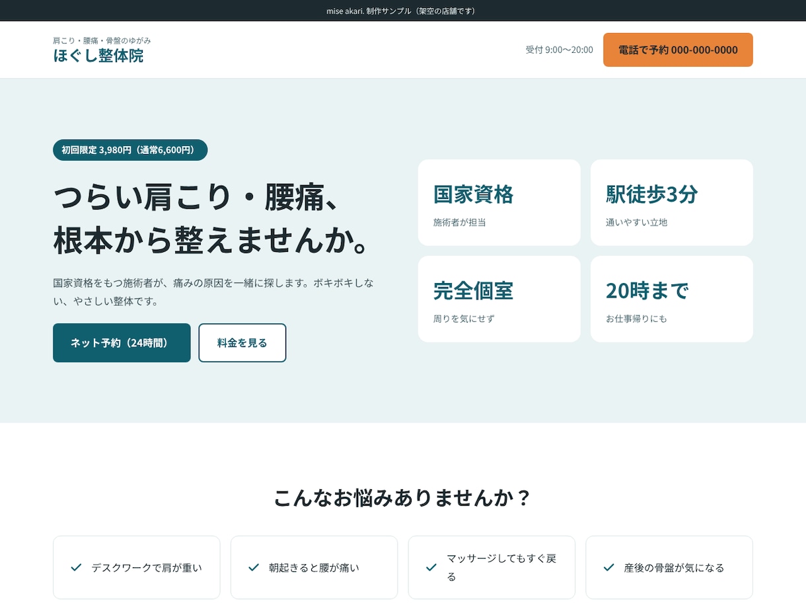This screenshot has height=605, width=806.
Task: Click the 通いやすい立地 caption
Action: pos(637,222)
